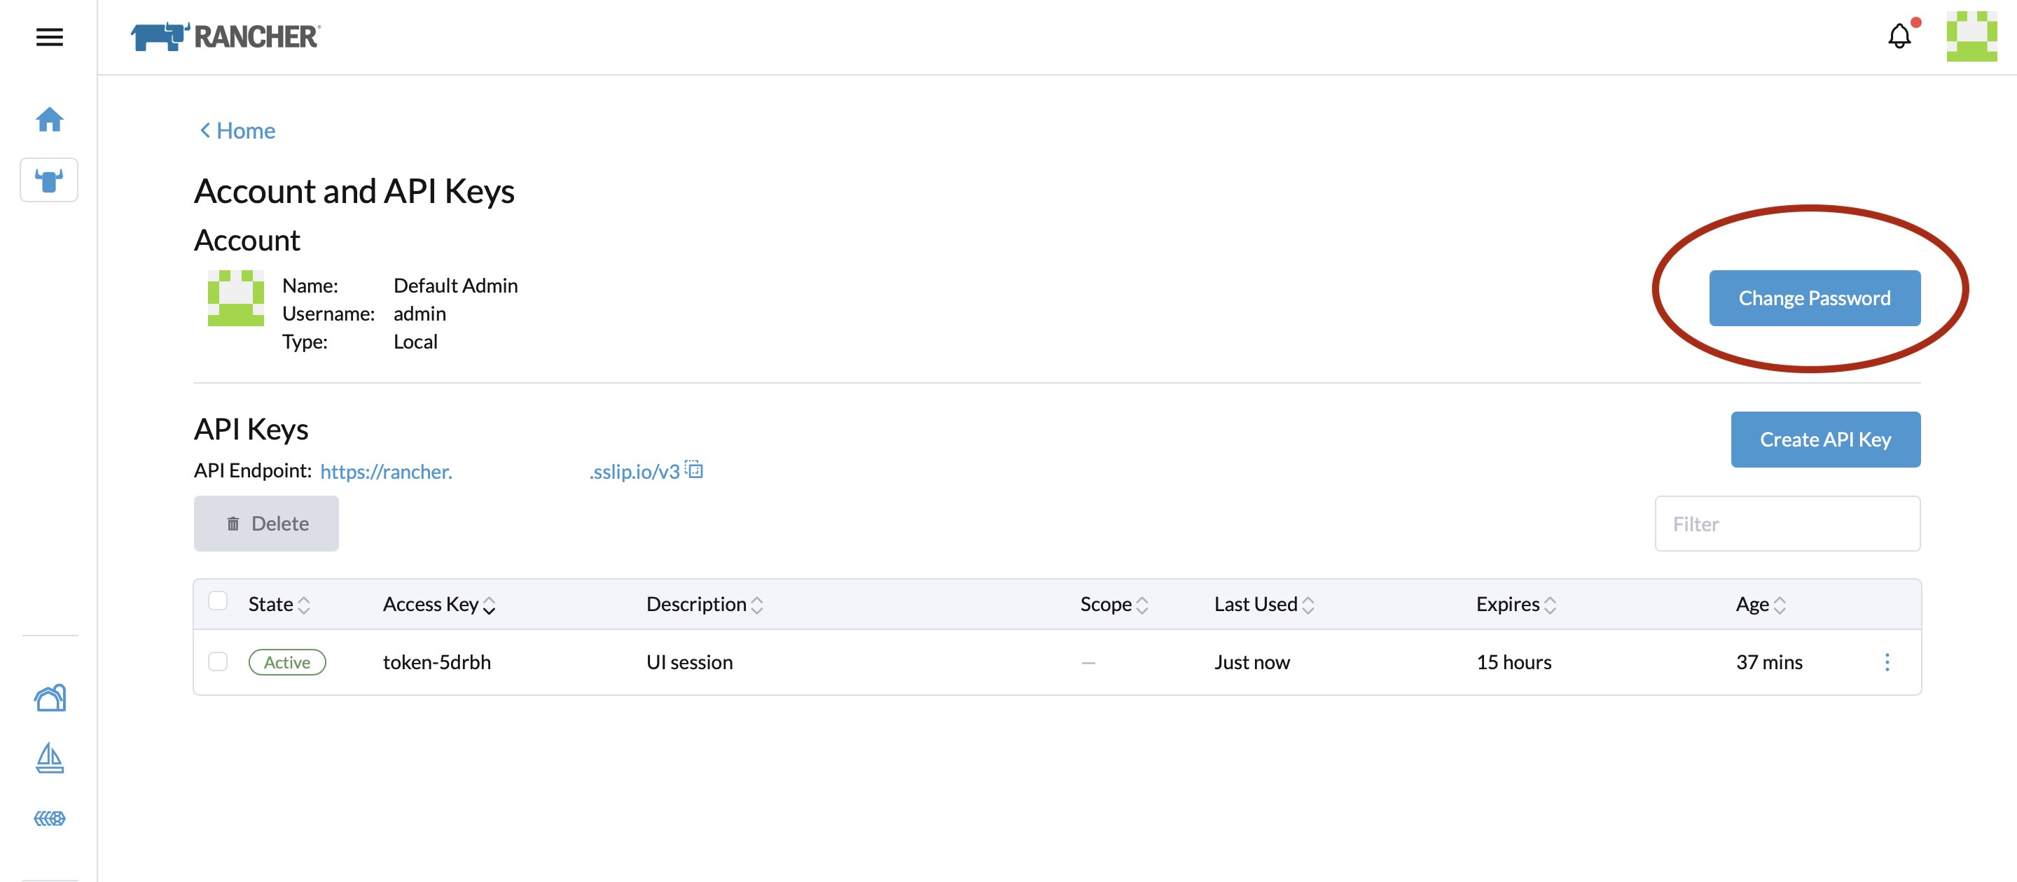Screen dimensions: 2017x882
Task: Check the select-all checkbox in table header
Action: click(218, 601)
